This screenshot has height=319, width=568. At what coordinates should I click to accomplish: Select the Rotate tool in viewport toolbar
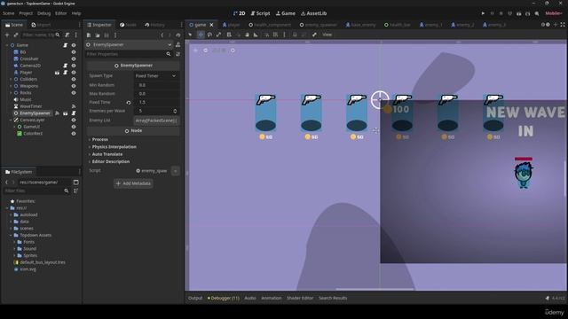209,35
